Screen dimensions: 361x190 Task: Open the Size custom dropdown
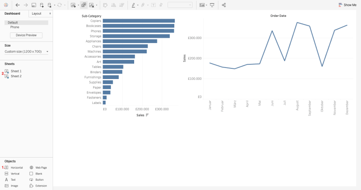(26, 51)
